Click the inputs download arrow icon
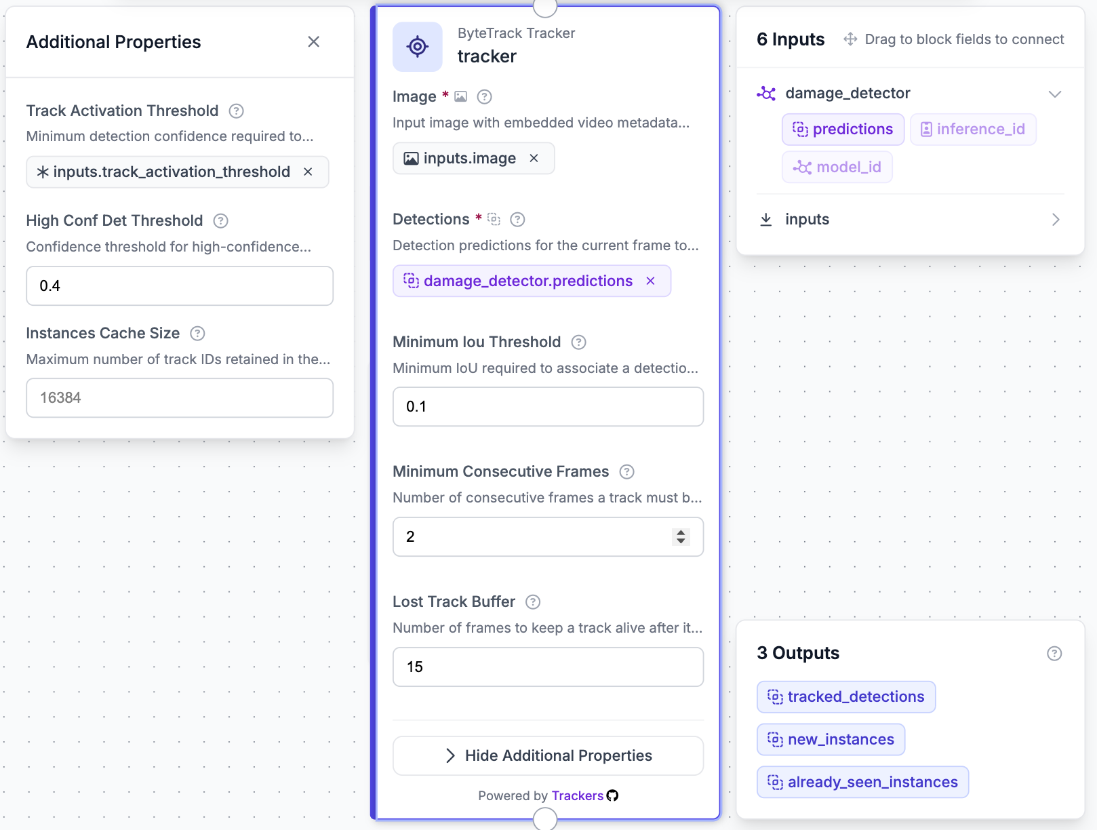The width and height of the screenshot is (1097, 830). pyautogui.click(x=766, y=219)
